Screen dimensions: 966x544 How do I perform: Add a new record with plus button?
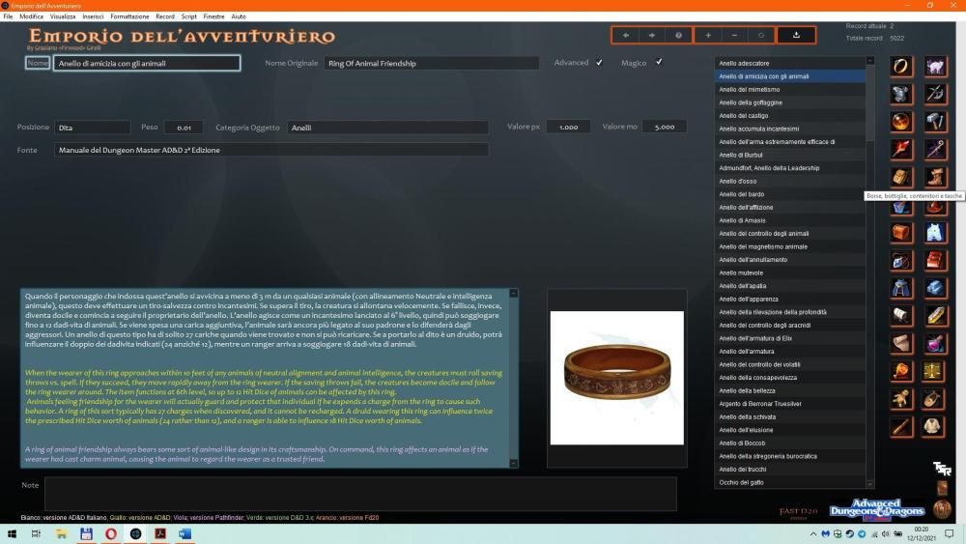tap(708, 36)
